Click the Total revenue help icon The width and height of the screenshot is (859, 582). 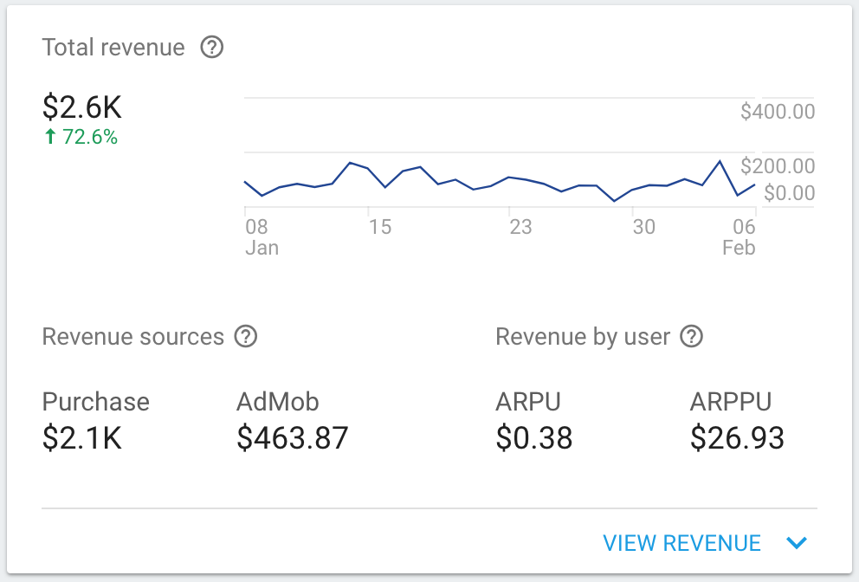point(212,48)
